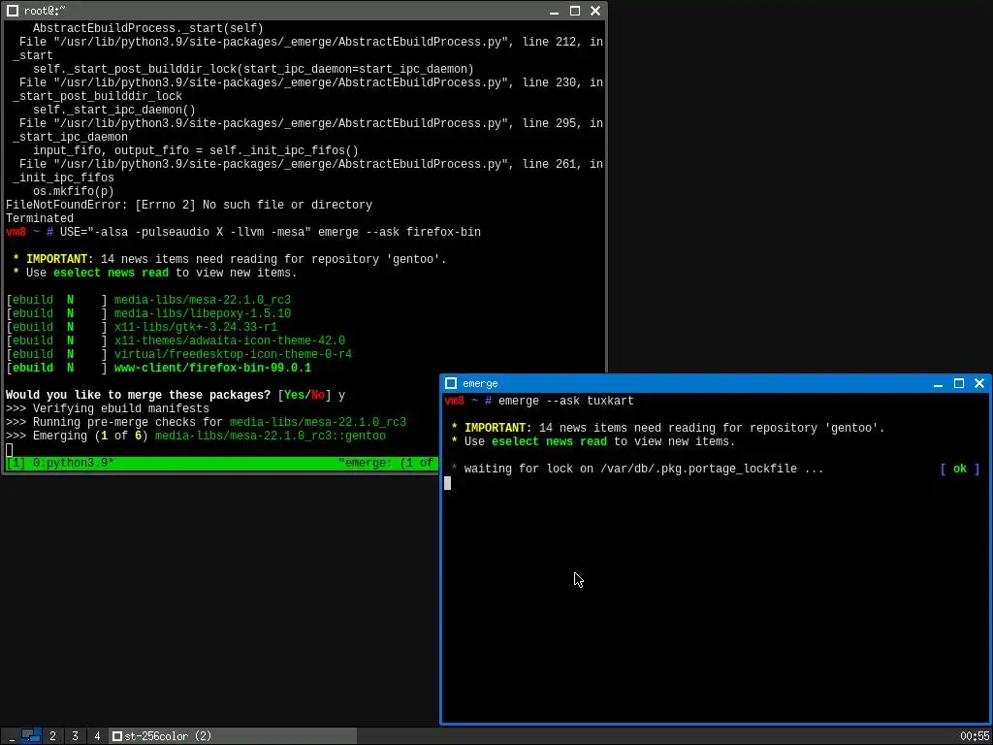Image resolution: width=993 pixels, height=745 pixels.
Task: Click the 'waiting for lock' message line
Action: 644,469
